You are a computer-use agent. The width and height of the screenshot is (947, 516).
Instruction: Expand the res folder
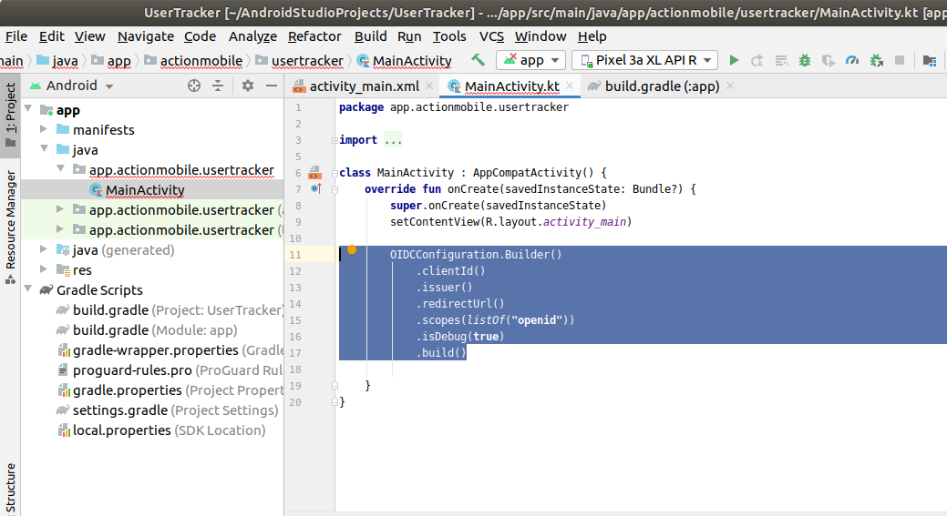click(x=44, y=268)
